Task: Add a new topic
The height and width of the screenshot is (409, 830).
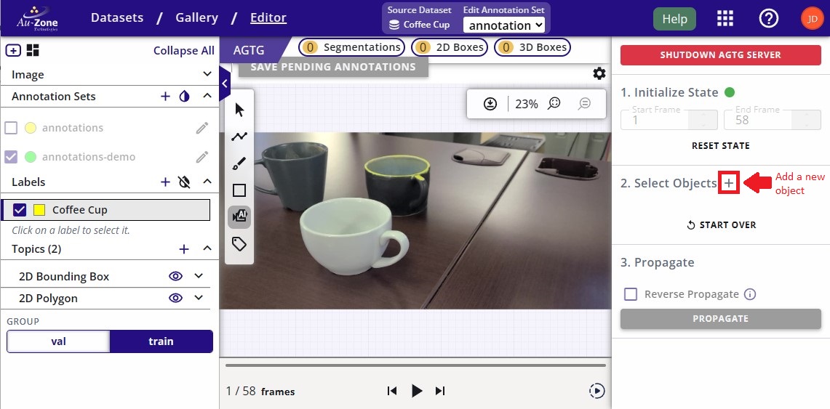Action: tap(184, 249)
